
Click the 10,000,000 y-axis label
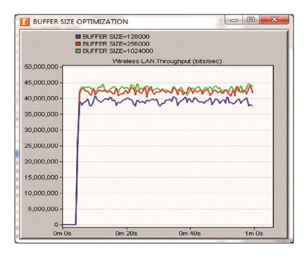(x=41, y=193)
